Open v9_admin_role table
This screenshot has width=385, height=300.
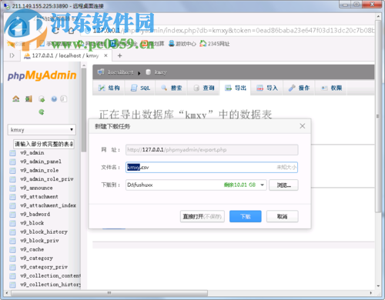coord(39,170)
